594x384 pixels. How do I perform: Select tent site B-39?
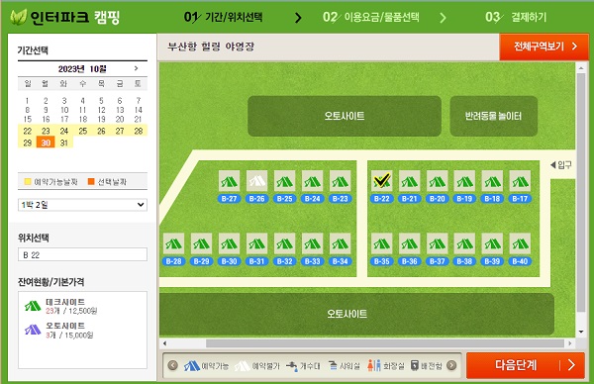click(x=492, y=243)
